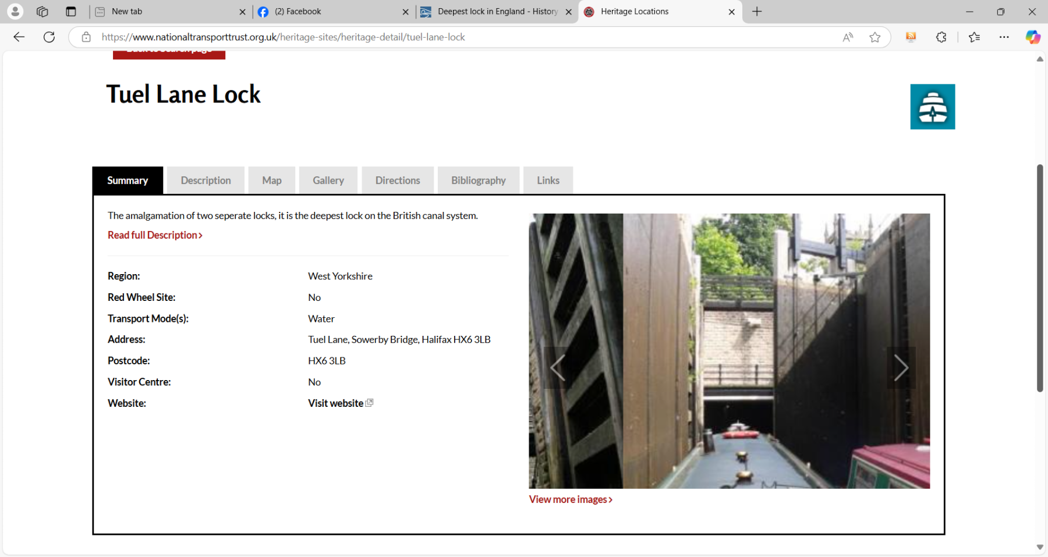
Task: Click the scrollbar down arrow
Action: coord(1040,547)
